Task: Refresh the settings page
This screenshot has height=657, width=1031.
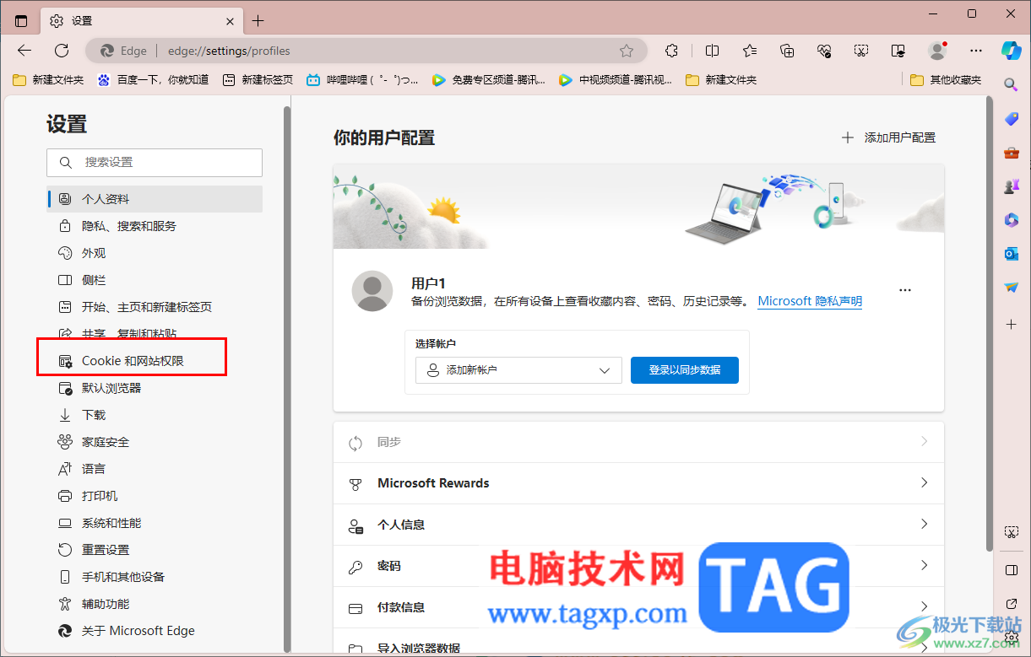Action: (x=62, y=51)
